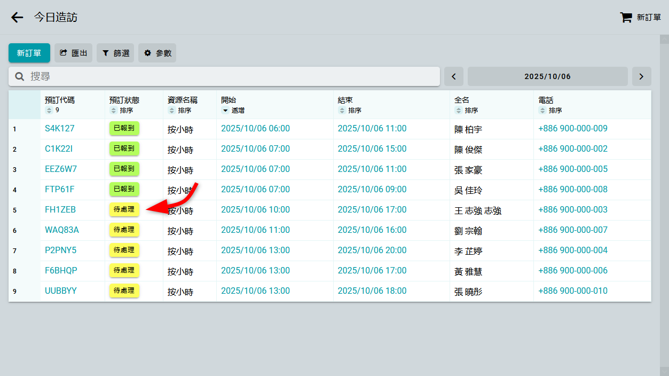Viewport: 669px width, 376px height.
Task: Sort by booking code (預訂代碼) column
Action: [x=49, y=111]
